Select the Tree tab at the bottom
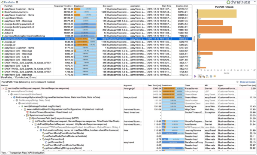257x155 pixels. [3, 153]
